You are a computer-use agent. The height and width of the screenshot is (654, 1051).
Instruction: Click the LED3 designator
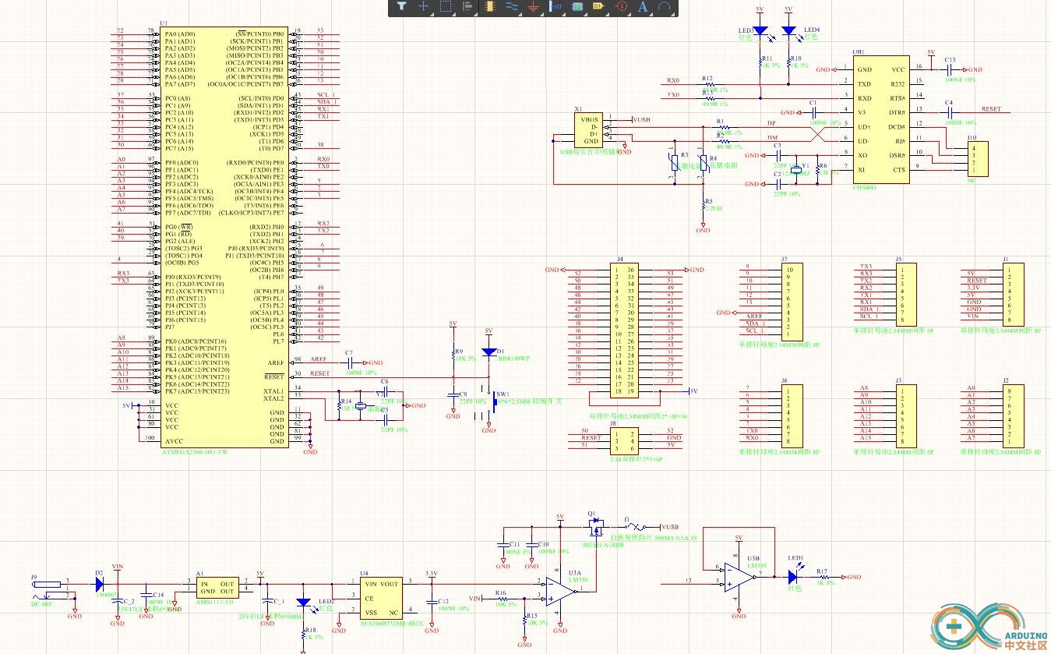click(x=746, y=30)
